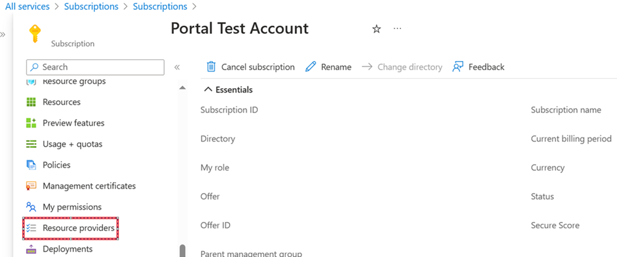Click the My role label

[215, 168]
